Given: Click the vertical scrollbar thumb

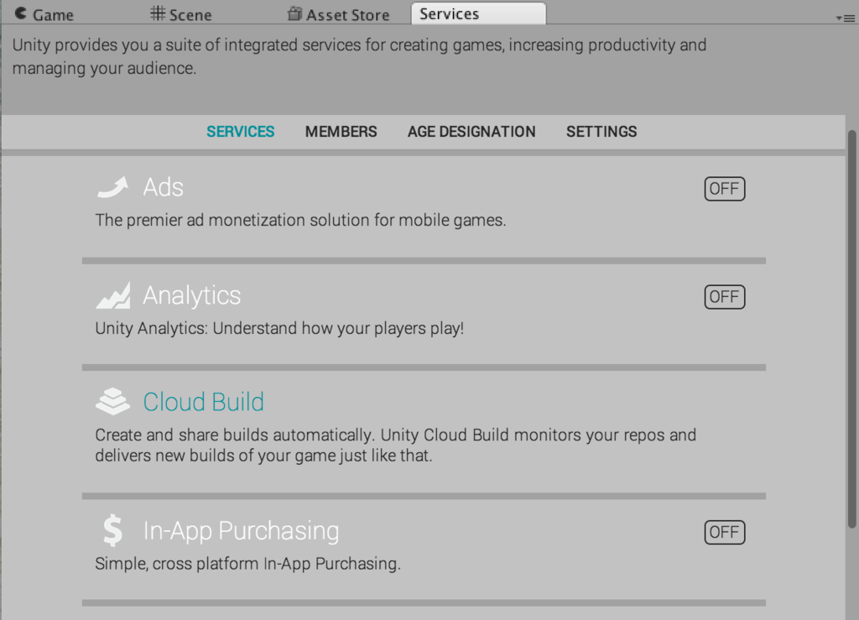Looking at the screenshot, I should [x=852, y=329].
